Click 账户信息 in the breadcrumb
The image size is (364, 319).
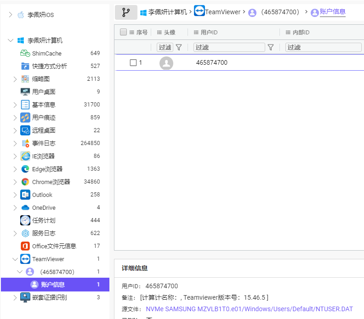tap(332, 11)
